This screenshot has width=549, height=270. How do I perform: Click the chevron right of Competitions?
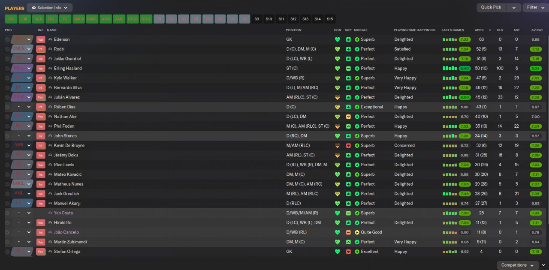point(543,265)
